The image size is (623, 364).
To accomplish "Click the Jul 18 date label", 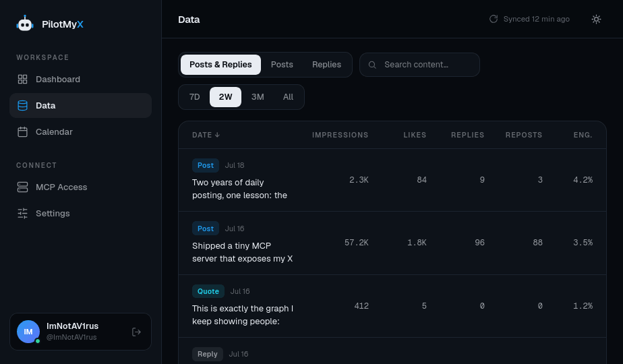I will [235, 165].
